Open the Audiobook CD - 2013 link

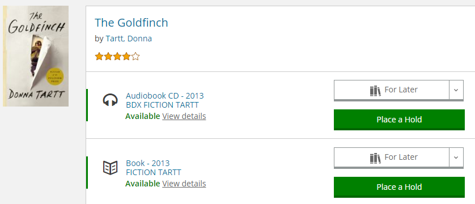click(x=165, y=96)
